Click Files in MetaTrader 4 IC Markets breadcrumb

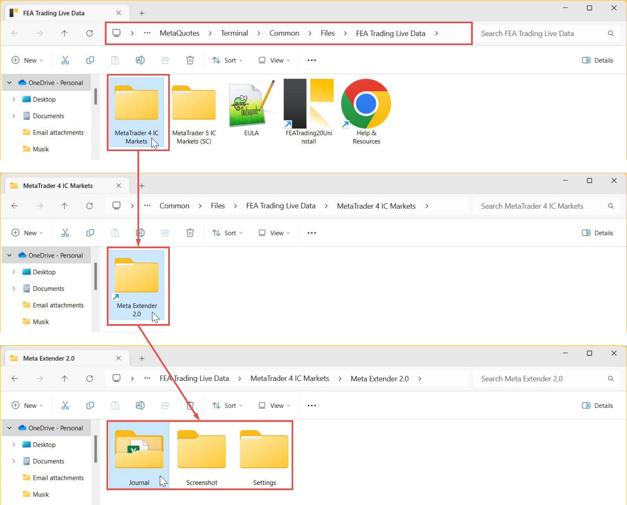[x=218, y=206]
